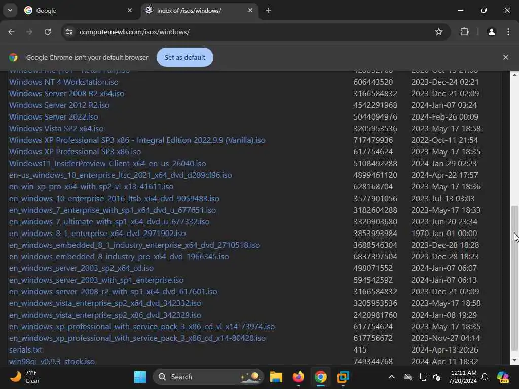Open the OneDrive cloud tray icon
This screenshot has width=519, height=389.
coord(408,377)
